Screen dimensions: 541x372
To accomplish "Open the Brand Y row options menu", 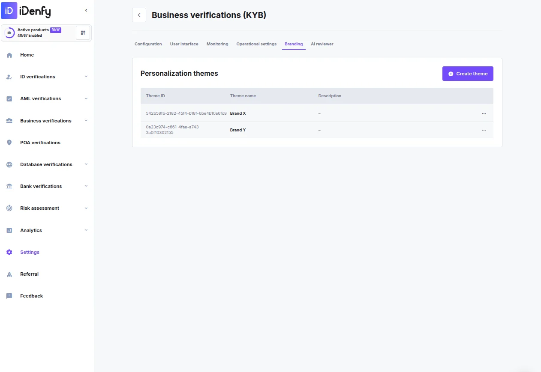I will (484, 130).
